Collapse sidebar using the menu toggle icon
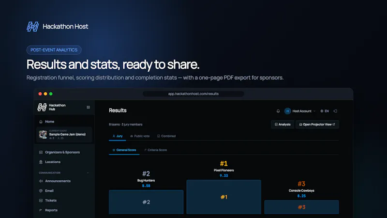The image size is (387, 218). tap(88, 107)
